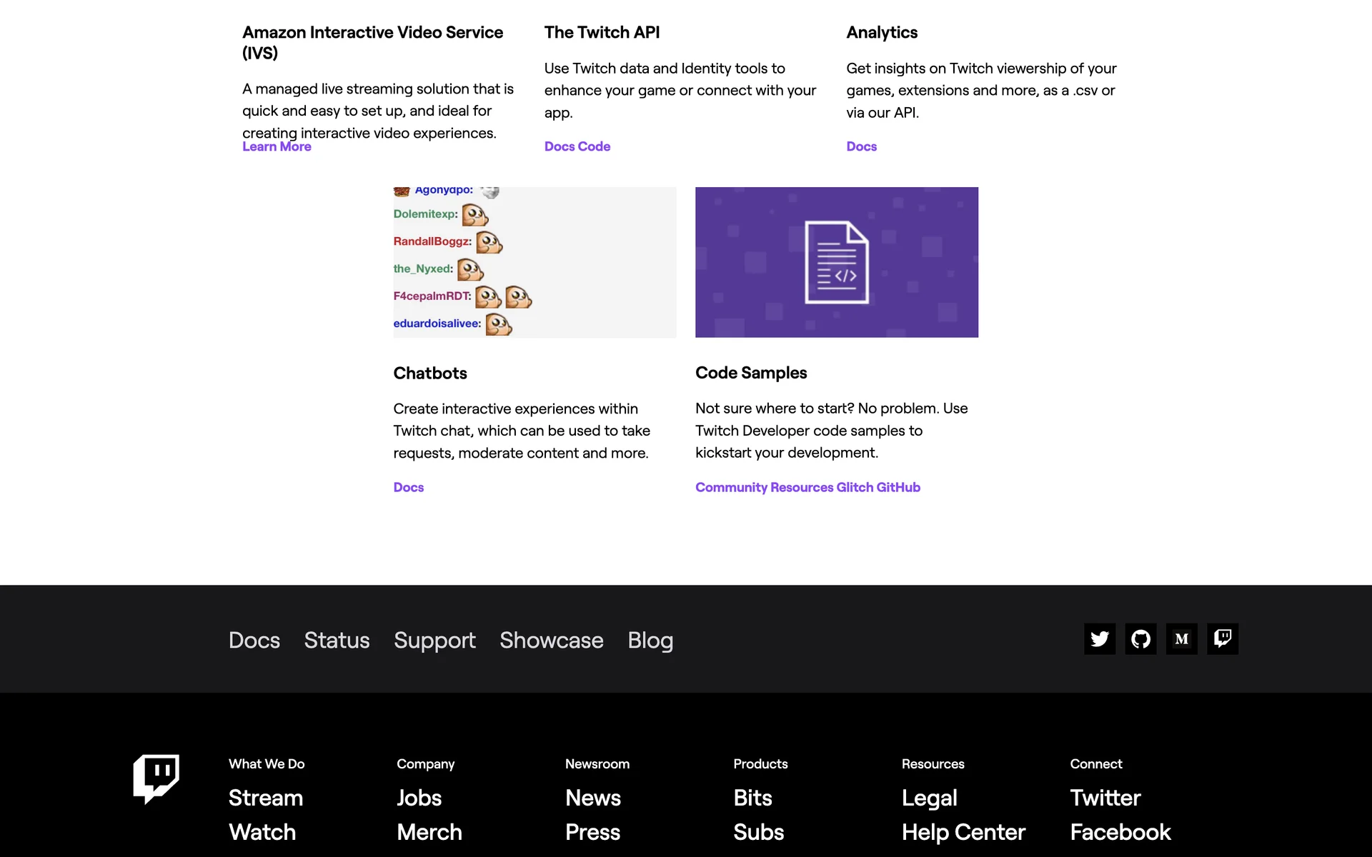Go to Status in footer navigation
Screen dimensions: 1372x857
coord(337,640)
